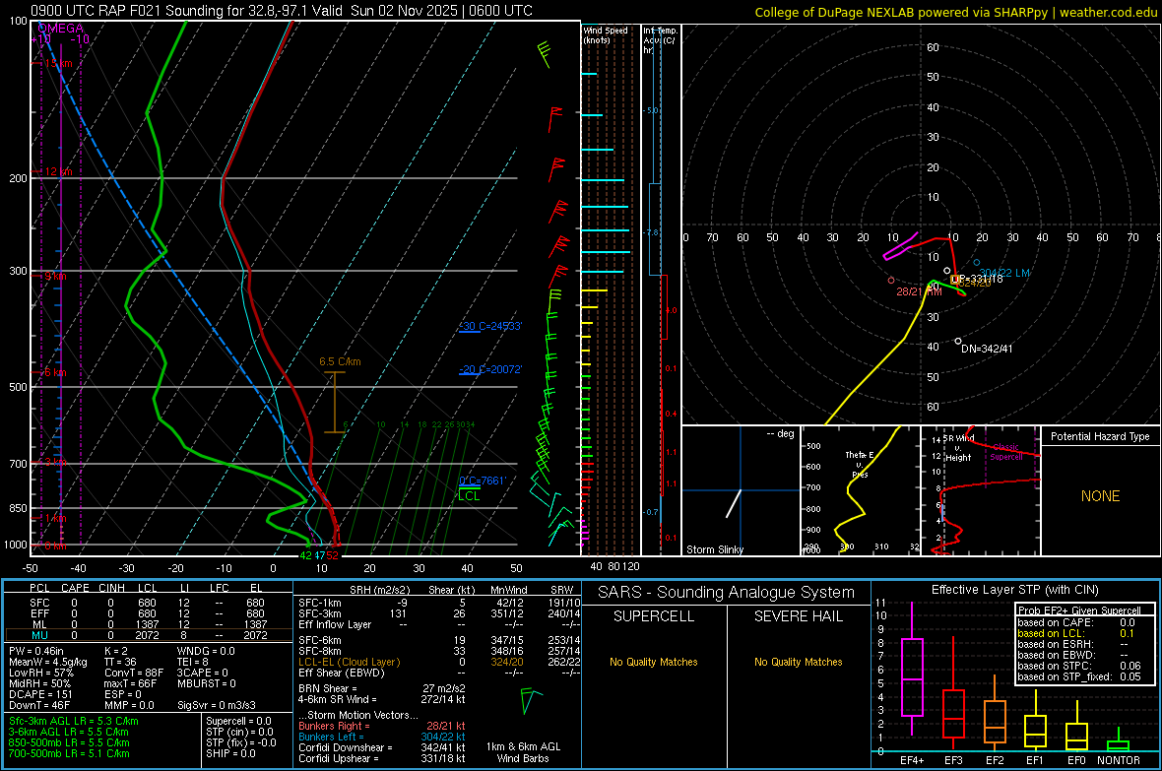Click the "LCL-EL (Cloud Layer)" row label
Image resolution: width=1162 pixels, height=771 pixels.
[x=349, y=662]
